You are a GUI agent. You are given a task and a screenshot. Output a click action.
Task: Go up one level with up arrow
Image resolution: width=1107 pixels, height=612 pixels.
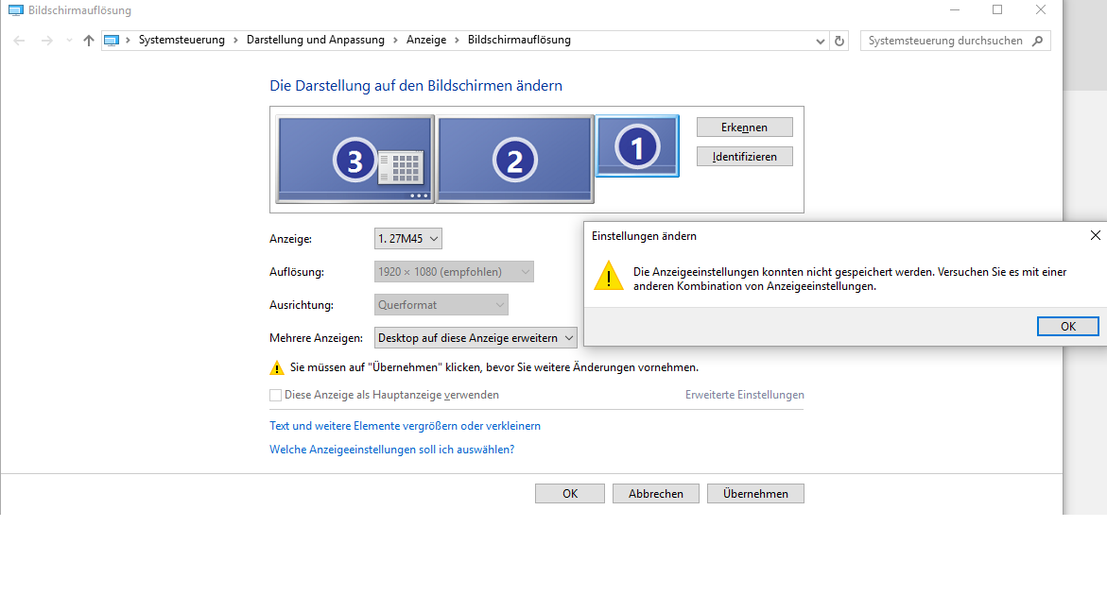point(88,41)
